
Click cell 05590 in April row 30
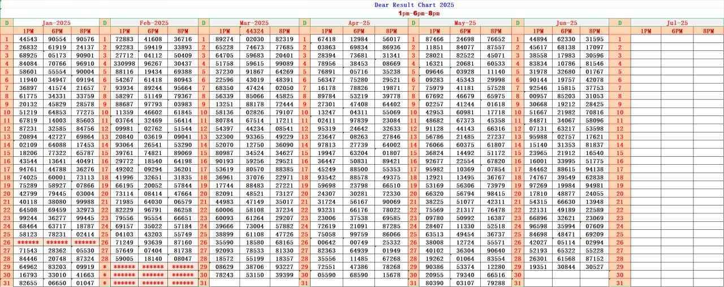pyautogui.click(x=326, y=275)
